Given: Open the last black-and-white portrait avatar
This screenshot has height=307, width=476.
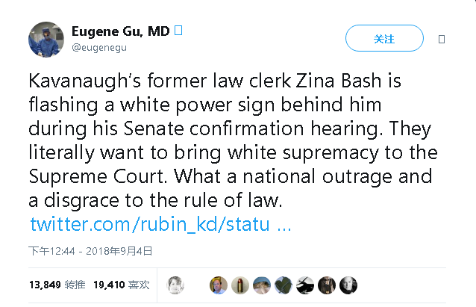Looking at the screenshot, I should 348,285.
